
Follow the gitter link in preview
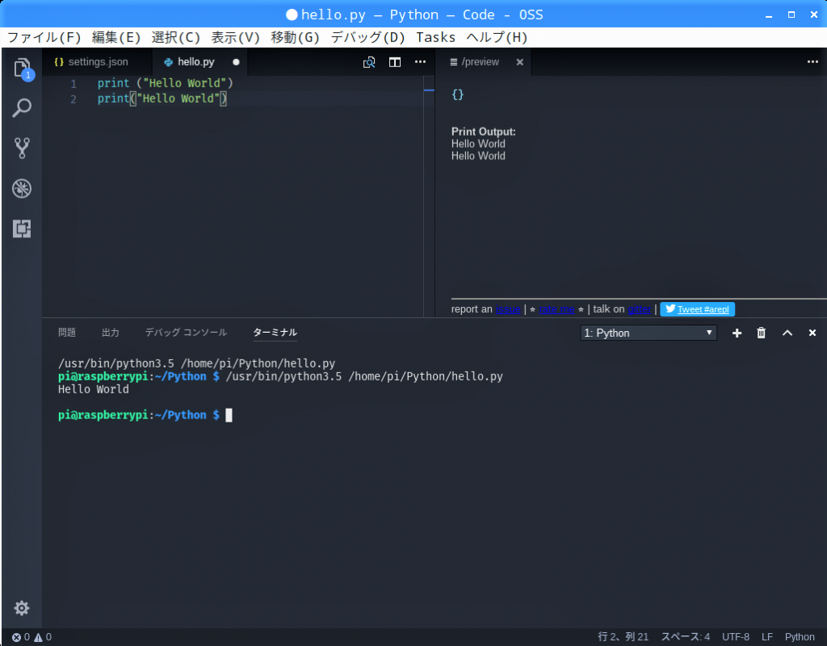[x=639, y=309]
